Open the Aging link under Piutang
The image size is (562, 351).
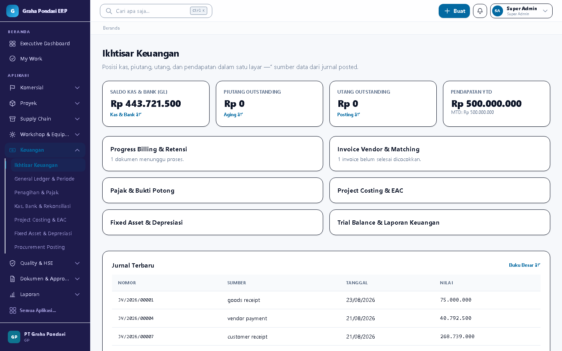(x=233, y=115)
